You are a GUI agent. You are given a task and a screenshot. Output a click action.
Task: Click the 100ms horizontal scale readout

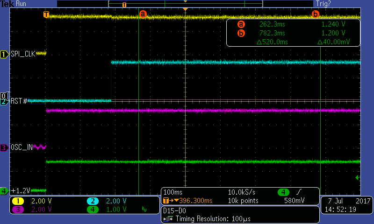(x=173, y=192)
